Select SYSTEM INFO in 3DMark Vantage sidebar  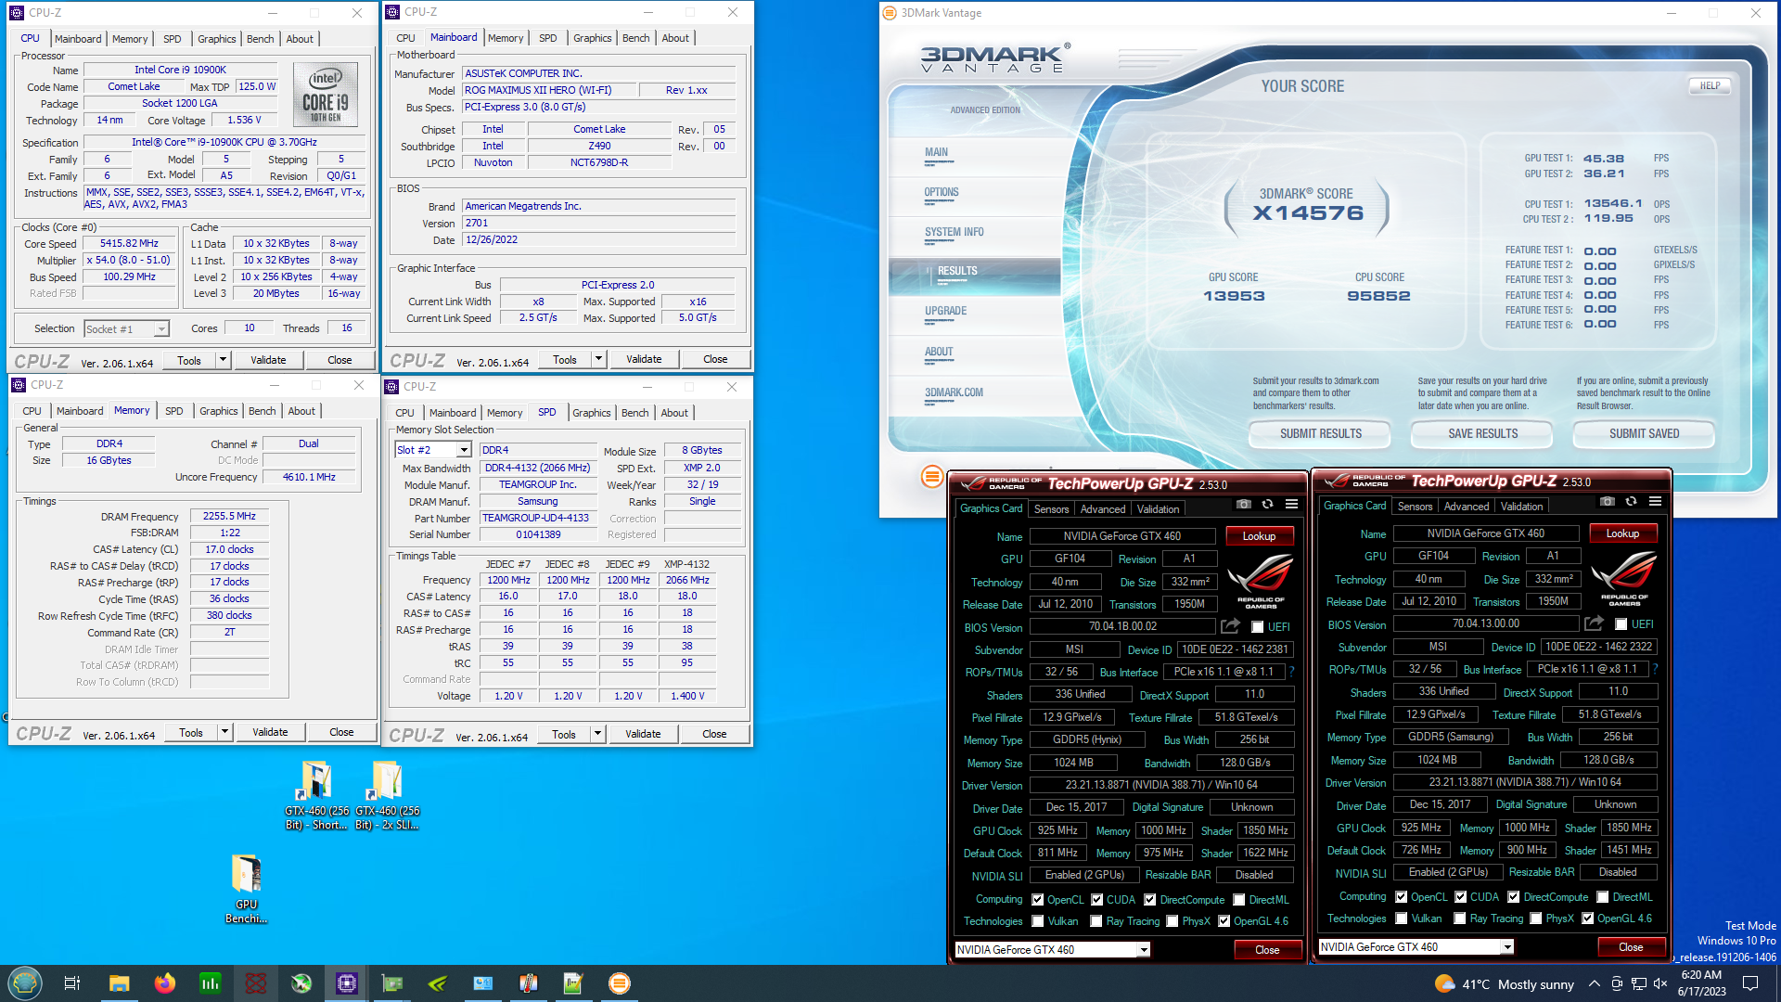click(954, 232)
